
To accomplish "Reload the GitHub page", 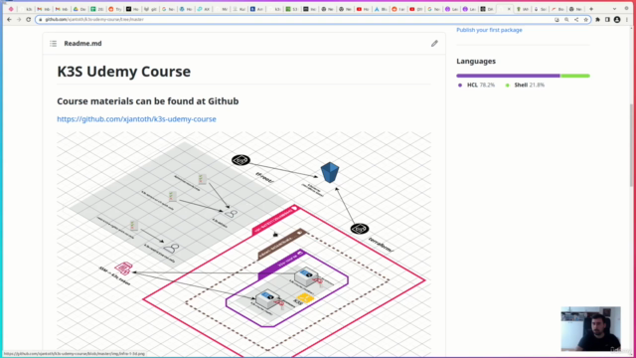I will [x=29, y=20].
